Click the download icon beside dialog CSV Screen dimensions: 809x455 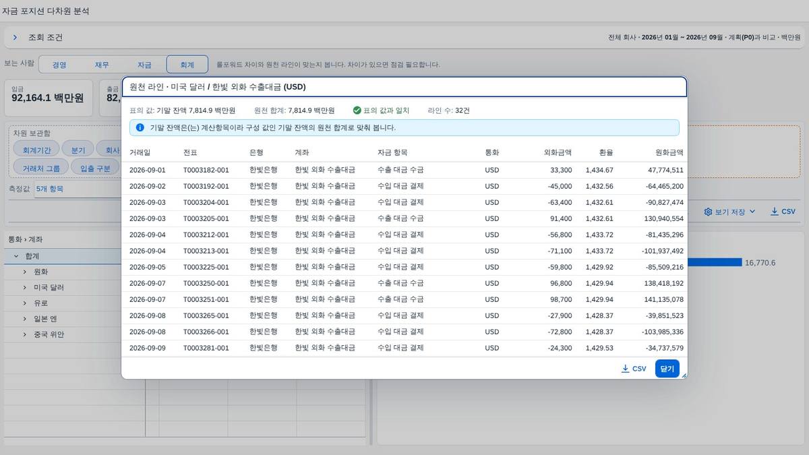pos(625,369)
